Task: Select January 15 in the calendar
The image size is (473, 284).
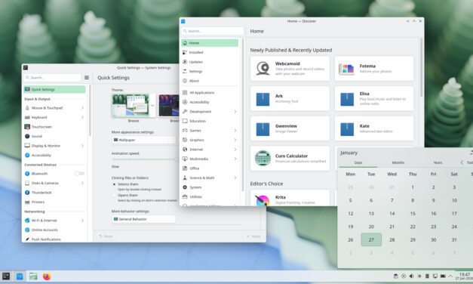Action: [x=413, y=214]
